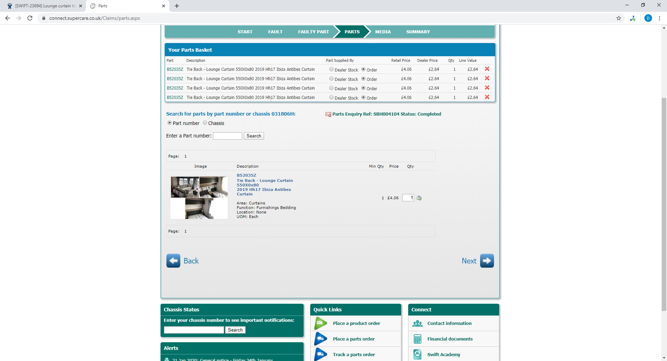Go to the MEDIA step
Image resolution: width=667 pixels, height=361 pixels.
click(x=383, y=32)
